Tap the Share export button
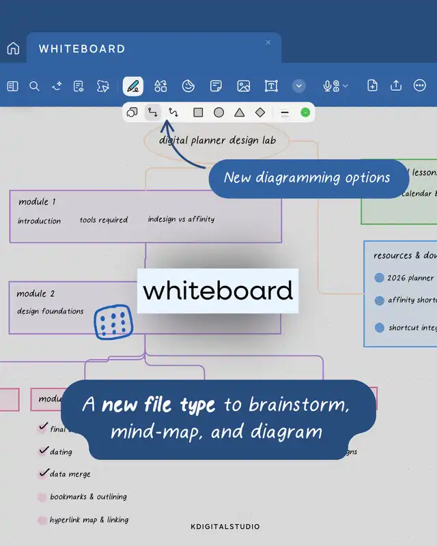The image size is (437, 546). click(x=396, y=86)
